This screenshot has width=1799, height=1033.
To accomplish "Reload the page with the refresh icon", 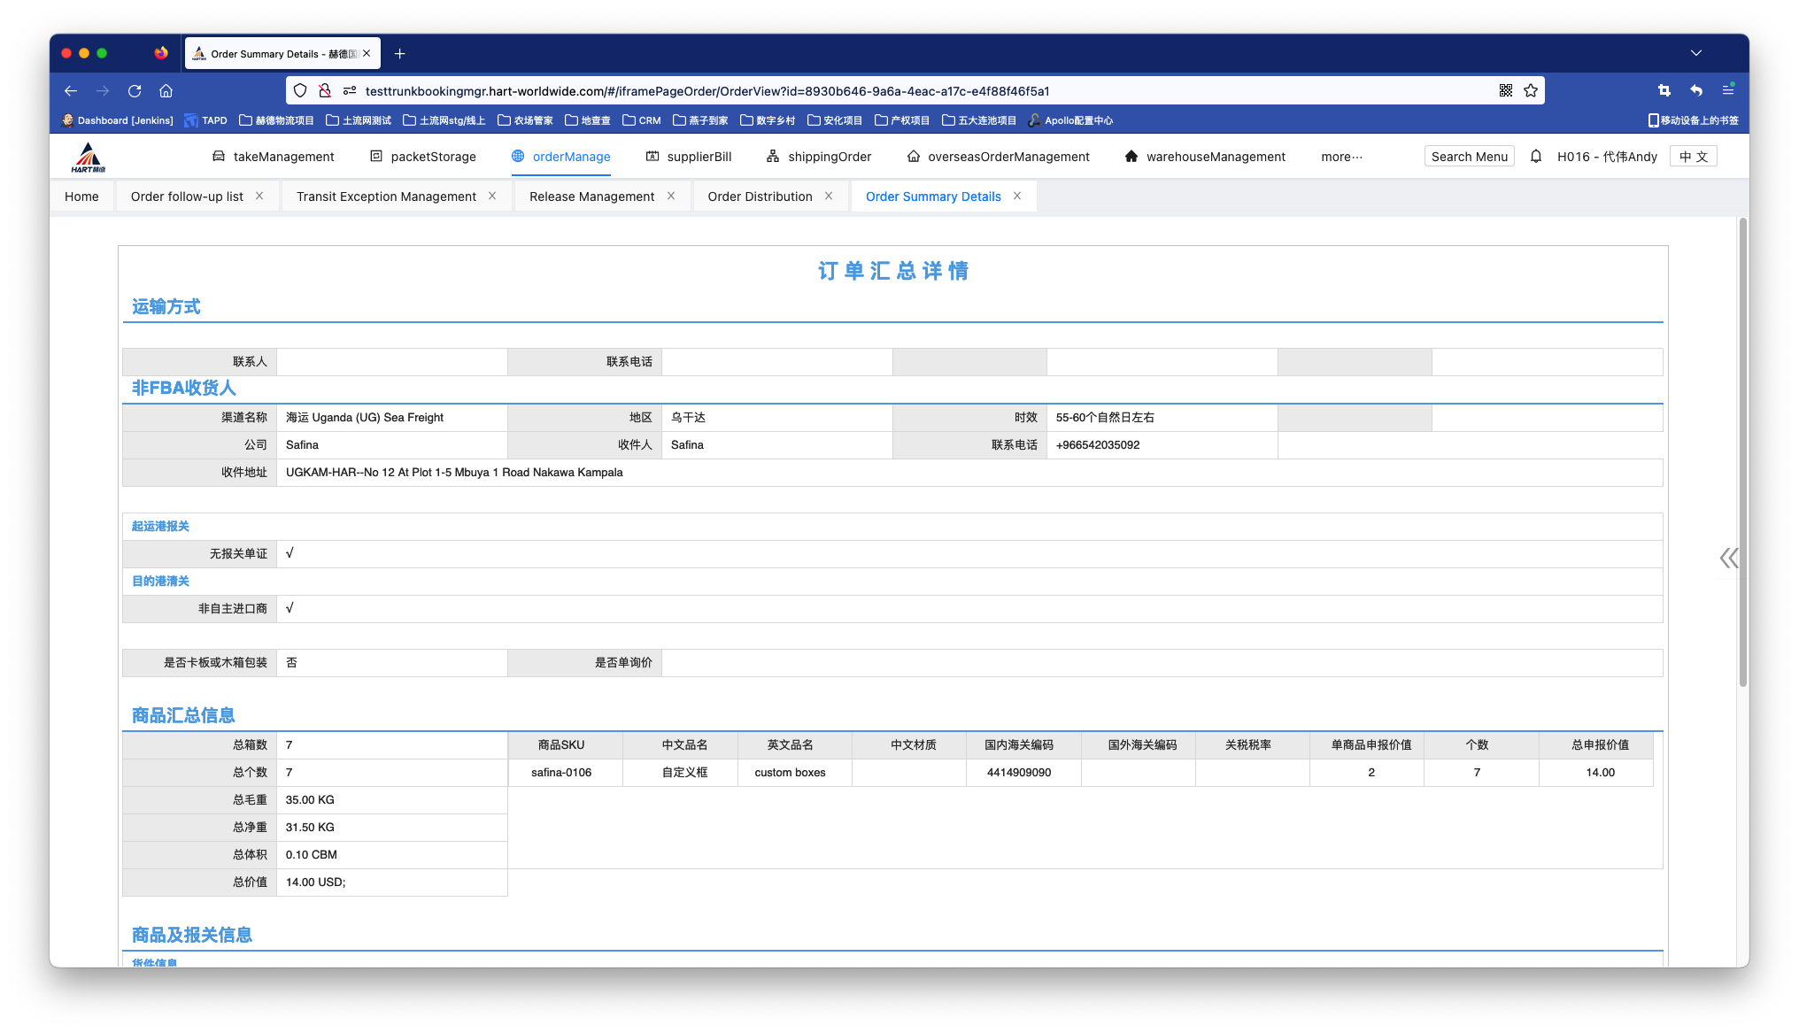I will point(135,91).
